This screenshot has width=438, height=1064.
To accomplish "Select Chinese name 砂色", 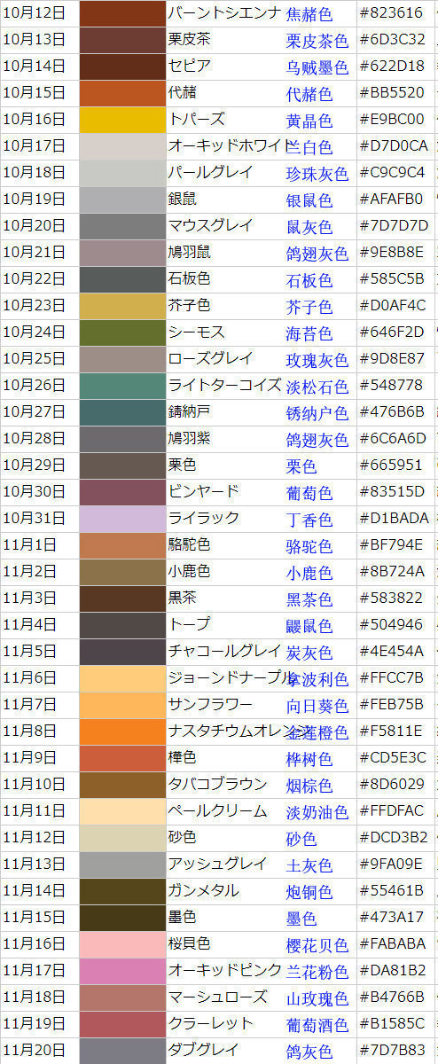I will [301, 839].
